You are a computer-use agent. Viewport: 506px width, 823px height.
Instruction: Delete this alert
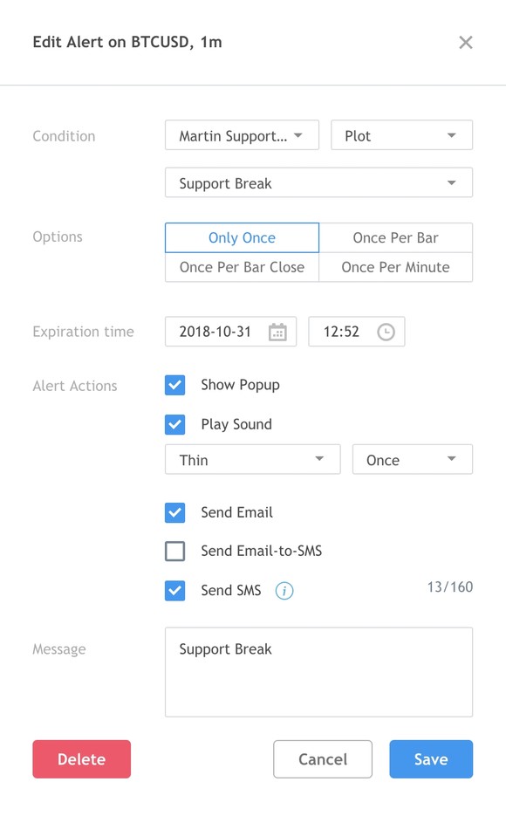pos(81,759)
